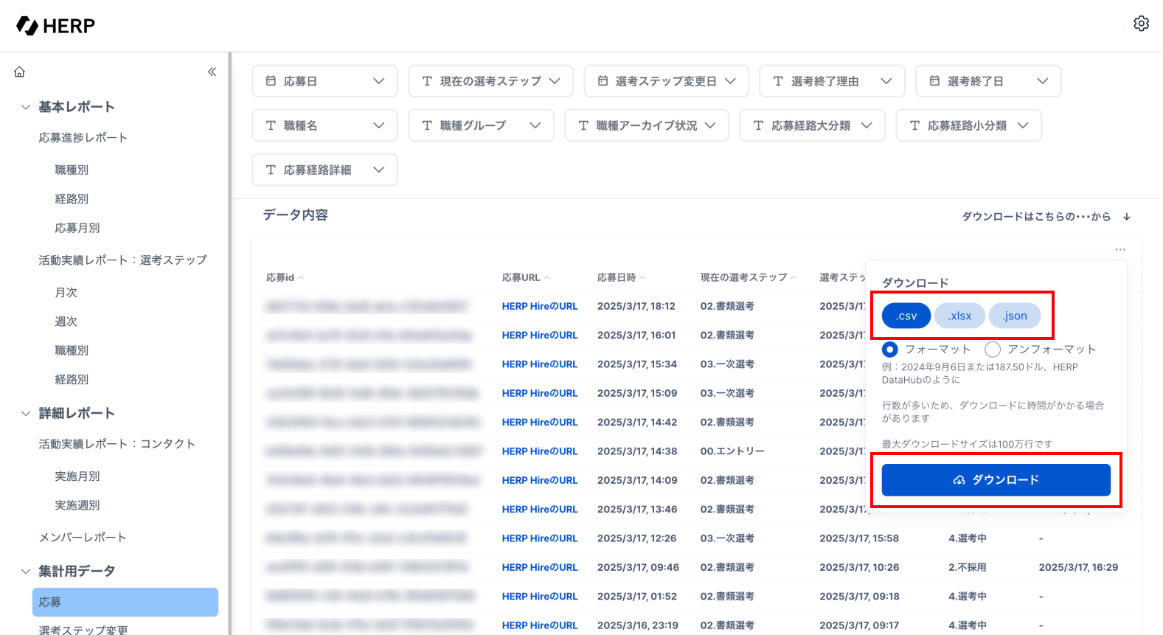1163x635 pixels.
Task: Open HERP HireのURL link for 15:34 row
Action: point(540,364)
